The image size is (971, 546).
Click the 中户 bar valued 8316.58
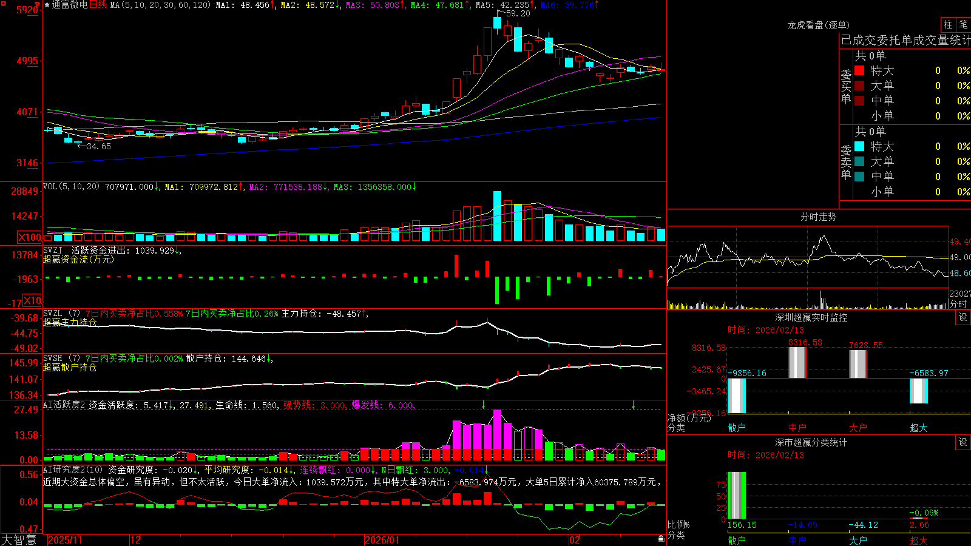pos(797,363)
